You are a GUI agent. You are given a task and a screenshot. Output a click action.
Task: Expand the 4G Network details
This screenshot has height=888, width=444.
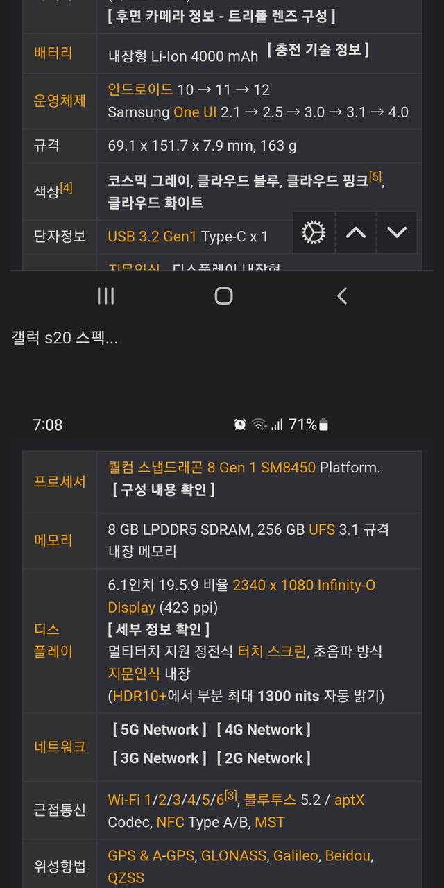click(264, 730)
